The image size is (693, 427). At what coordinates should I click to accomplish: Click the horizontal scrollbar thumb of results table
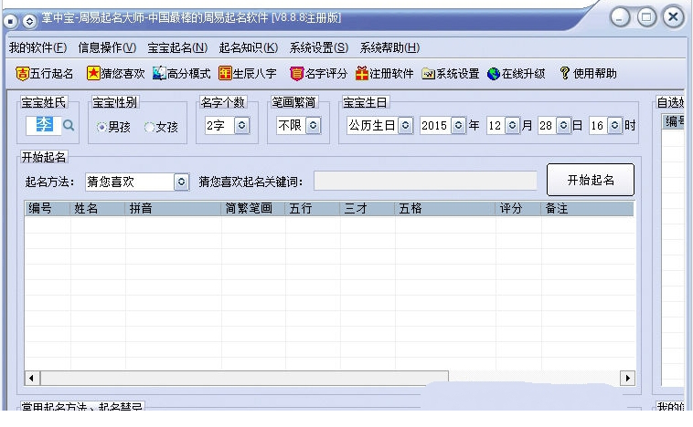click(x=244, y=378)
